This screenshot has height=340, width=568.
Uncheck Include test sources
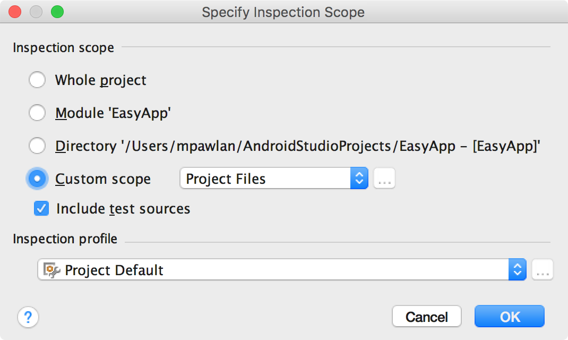click(x=41, y=208)
